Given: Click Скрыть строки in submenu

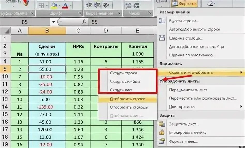Looking at the screenshot, I should point(124,73).
